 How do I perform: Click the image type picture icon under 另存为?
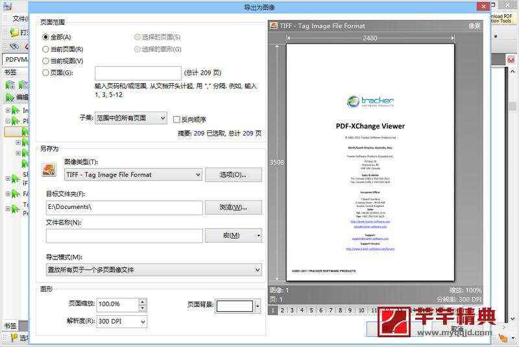(49, 170)
